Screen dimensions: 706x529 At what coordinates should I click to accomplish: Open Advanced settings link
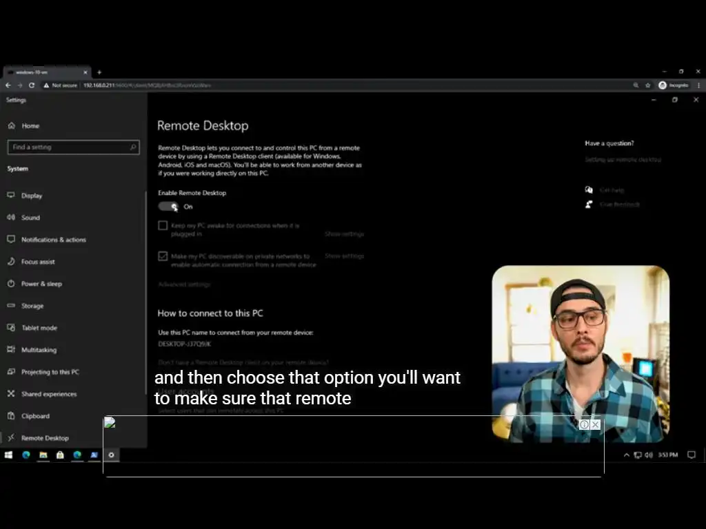tap(184, 284)
